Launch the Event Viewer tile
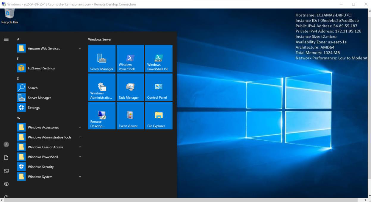This screenshot has width=371, height=202. tap(130, 116)
